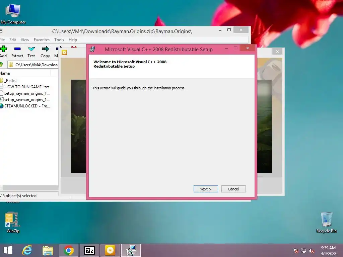The width and height of the screenshot is (343, 257).
Task: Click the yellow disc icon in installer window
Action: 64,53
